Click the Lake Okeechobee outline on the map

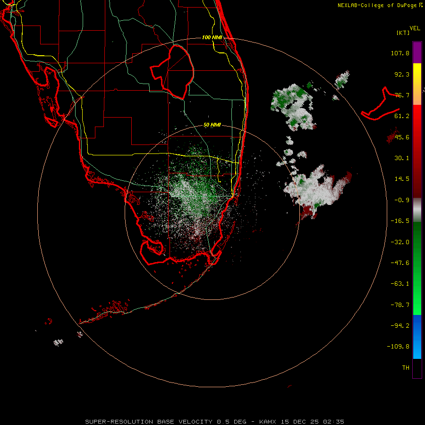pos(172,72)
